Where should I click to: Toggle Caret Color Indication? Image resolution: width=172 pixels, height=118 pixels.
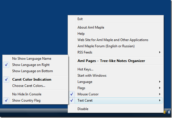click(x=35, y=80)
